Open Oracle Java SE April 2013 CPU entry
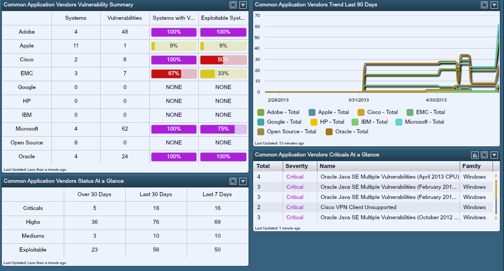 coord(389,177)
